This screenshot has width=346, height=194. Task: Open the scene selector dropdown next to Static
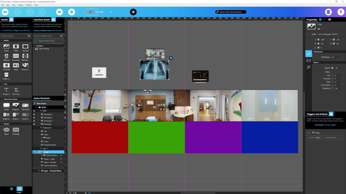110,12
